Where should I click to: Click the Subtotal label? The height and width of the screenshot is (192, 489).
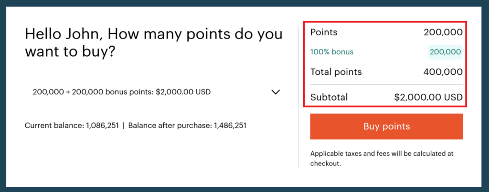click(x=329, y=97)
